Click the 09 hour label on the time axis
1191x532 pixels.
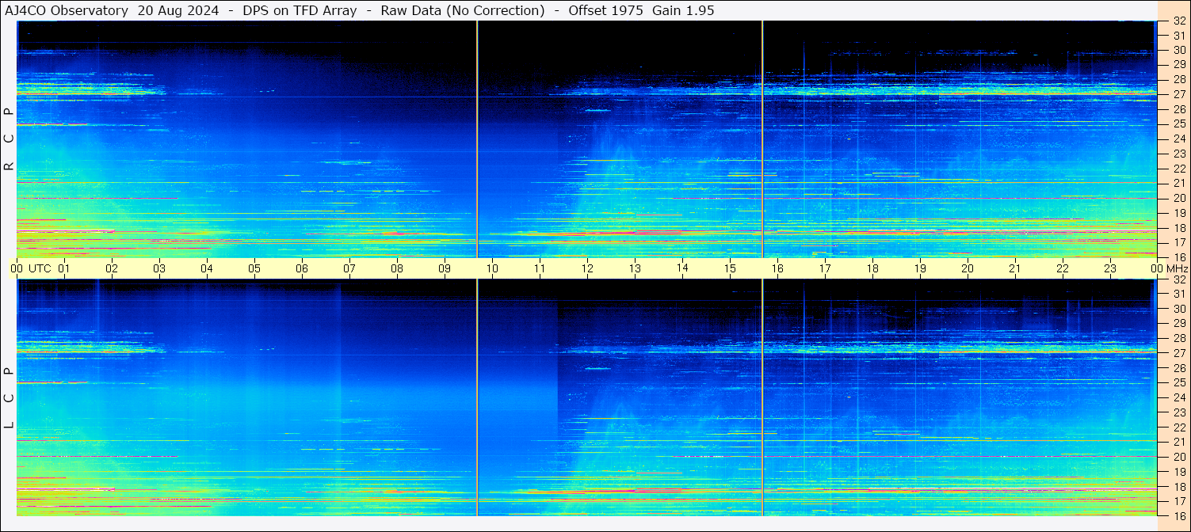pyautogui.click(x=445, y=268)
